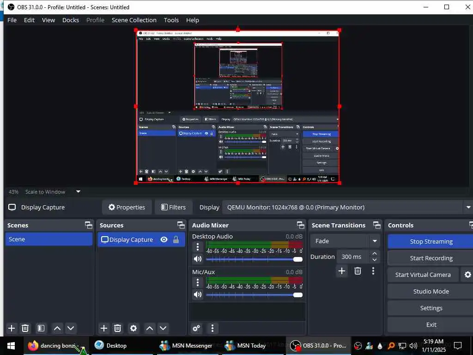Viewport: 473px width, 355px height.
Task: Remove scene transition with trash icon
Action: point(358,271)
